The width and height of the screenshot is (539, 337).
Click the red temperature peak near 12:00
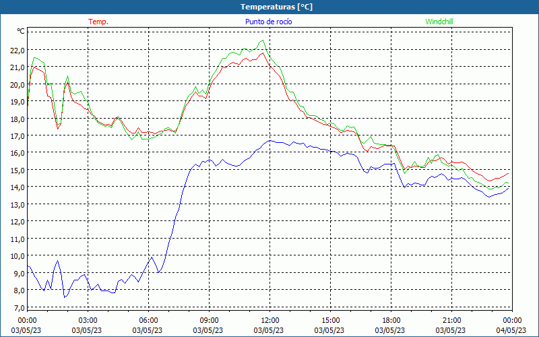[x=263, y=53]
